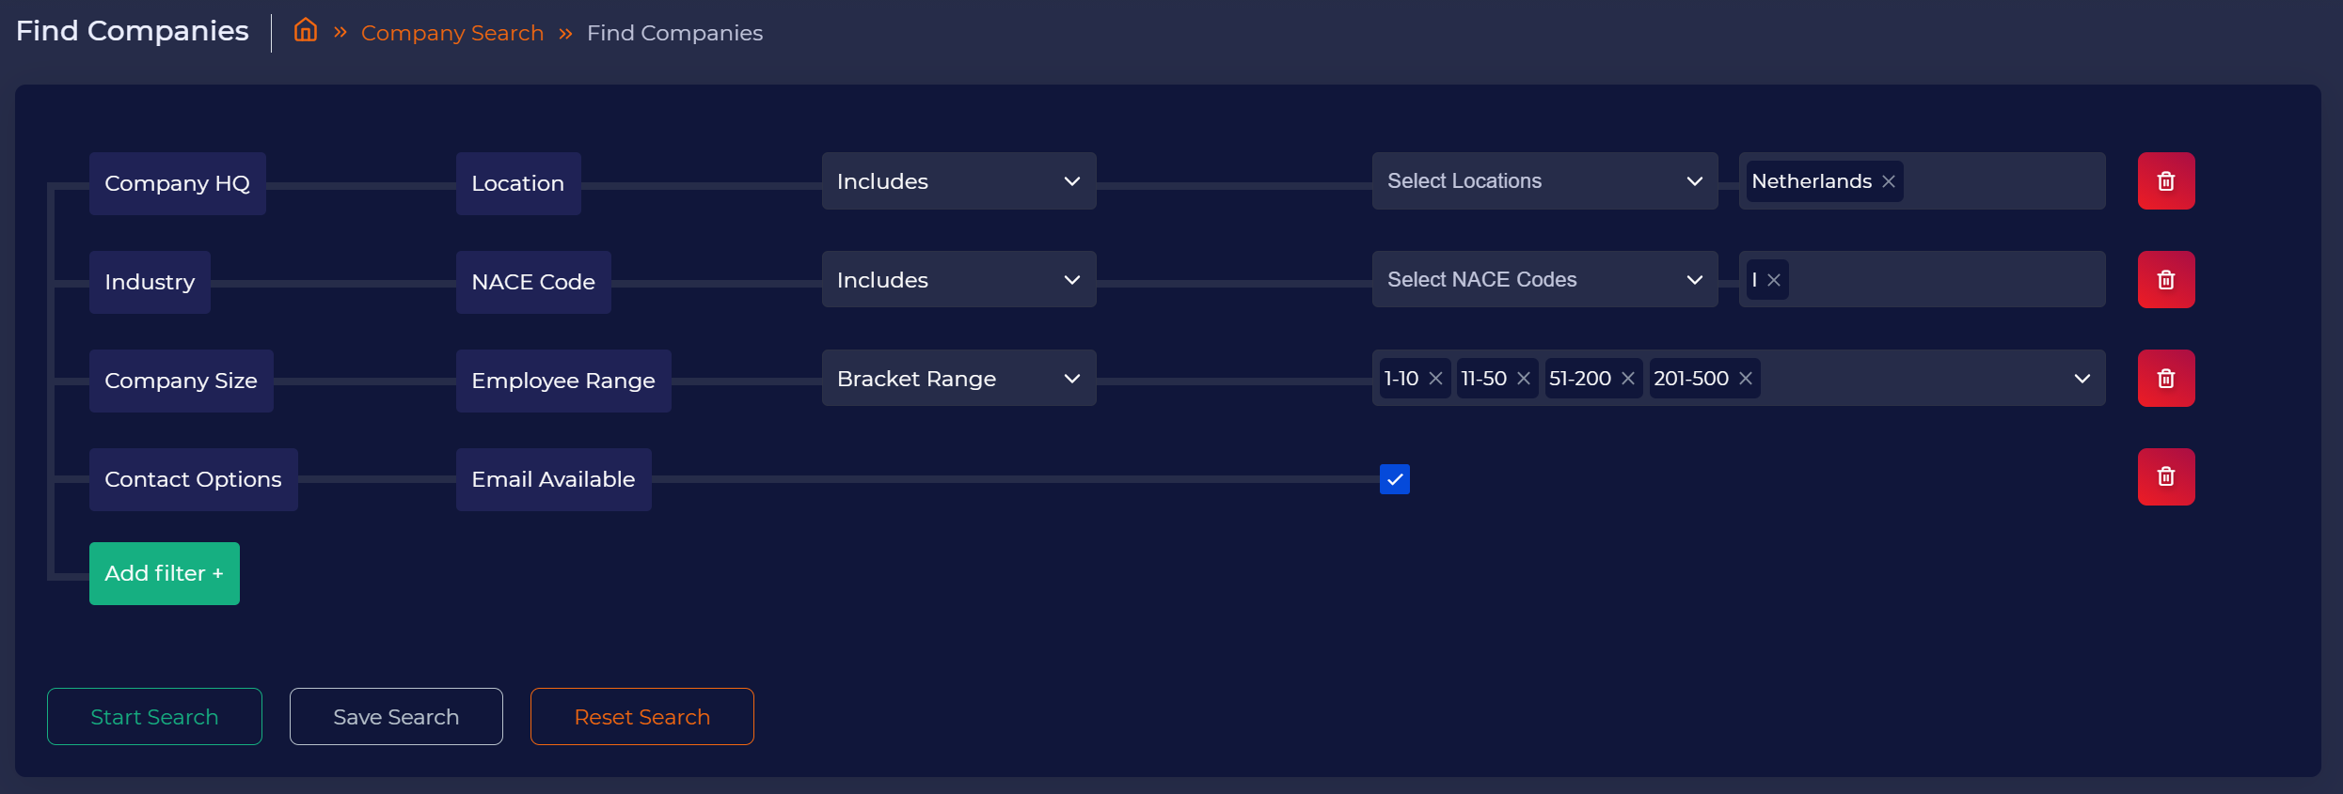Open the Select NACE Codes dropdown
The height and width of the screenshot is (794, 2343).
1544,280
